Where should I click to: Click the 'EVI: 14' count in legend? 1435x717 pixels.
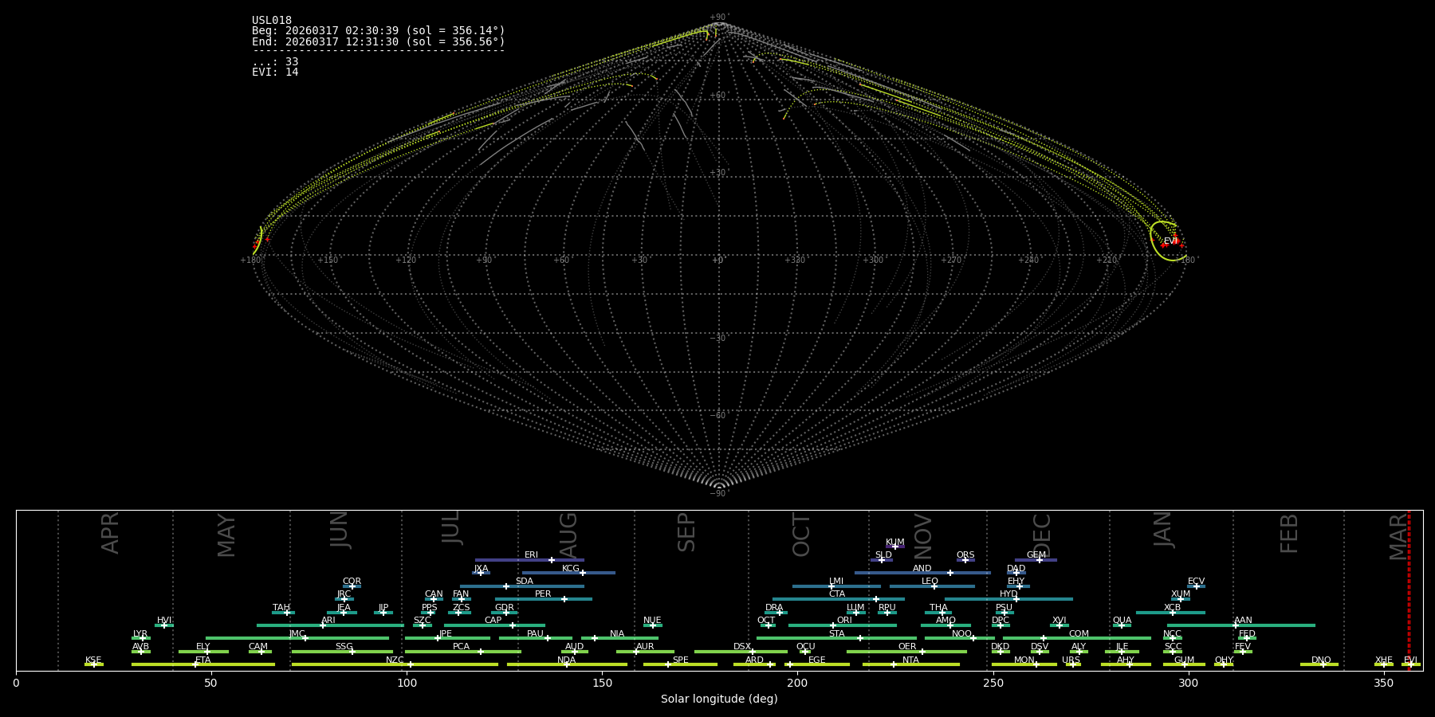click(x=275, y=72)
